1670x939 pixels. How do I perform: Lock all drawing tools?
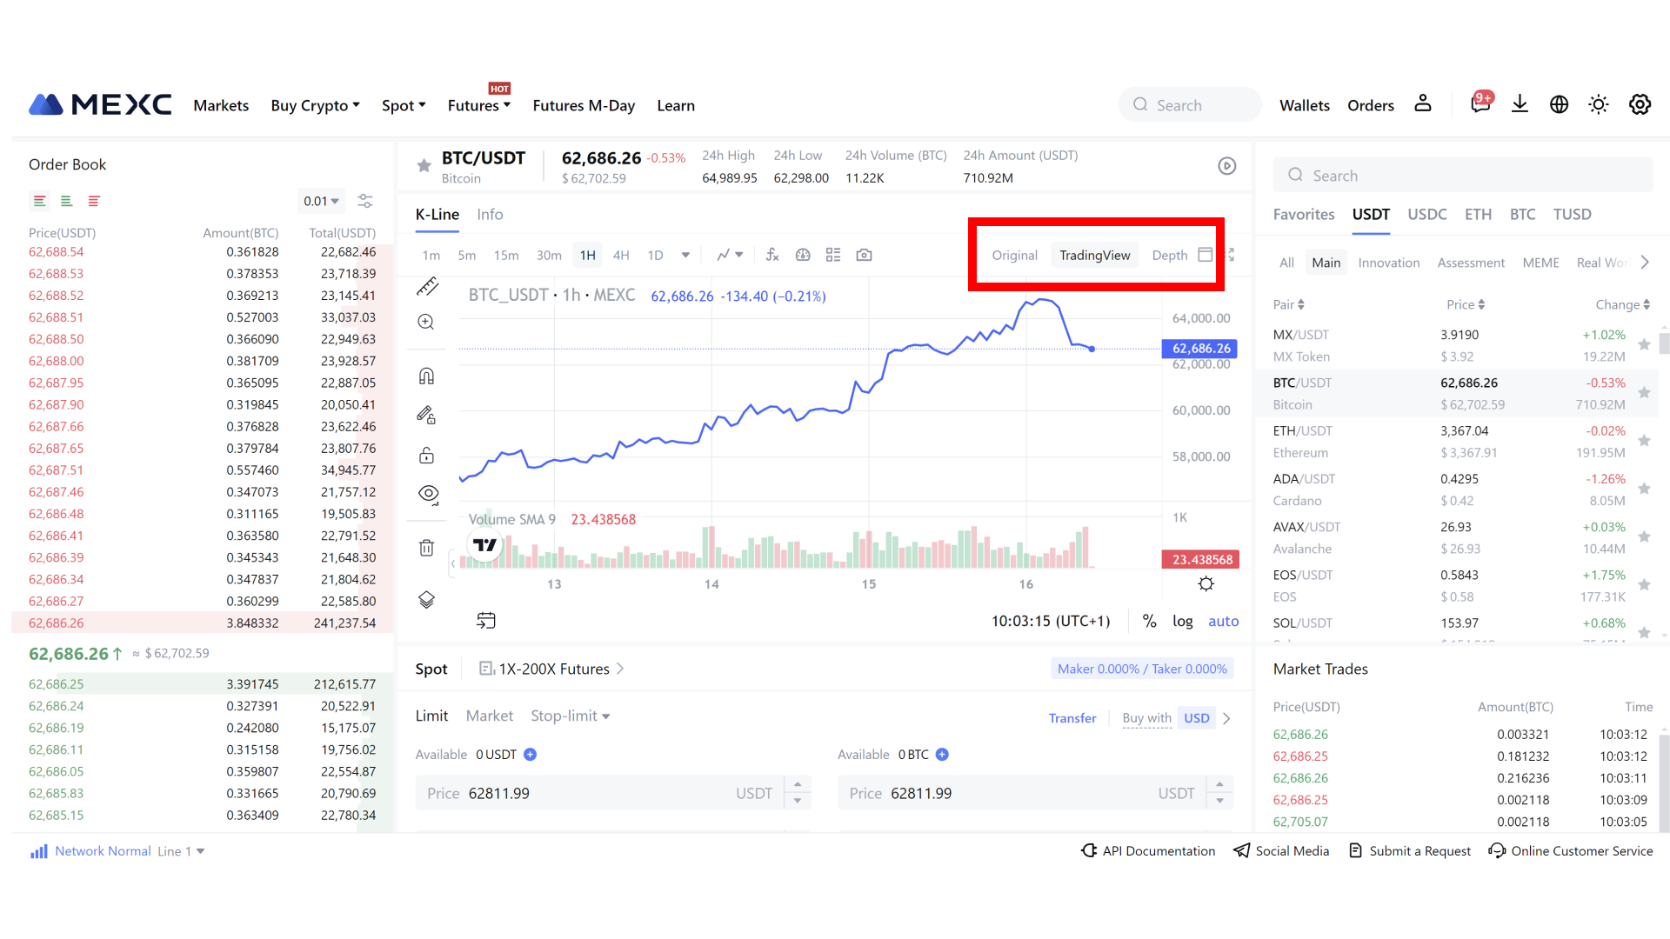click(426, 455)
